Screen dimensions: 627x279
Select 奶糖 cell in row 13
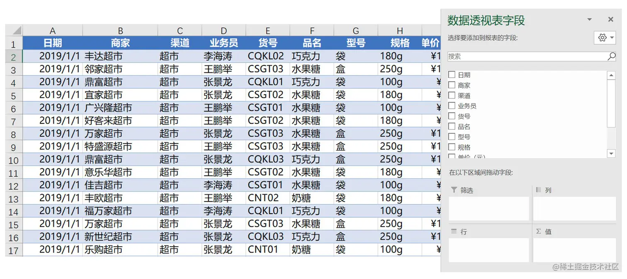pos(312,198)
